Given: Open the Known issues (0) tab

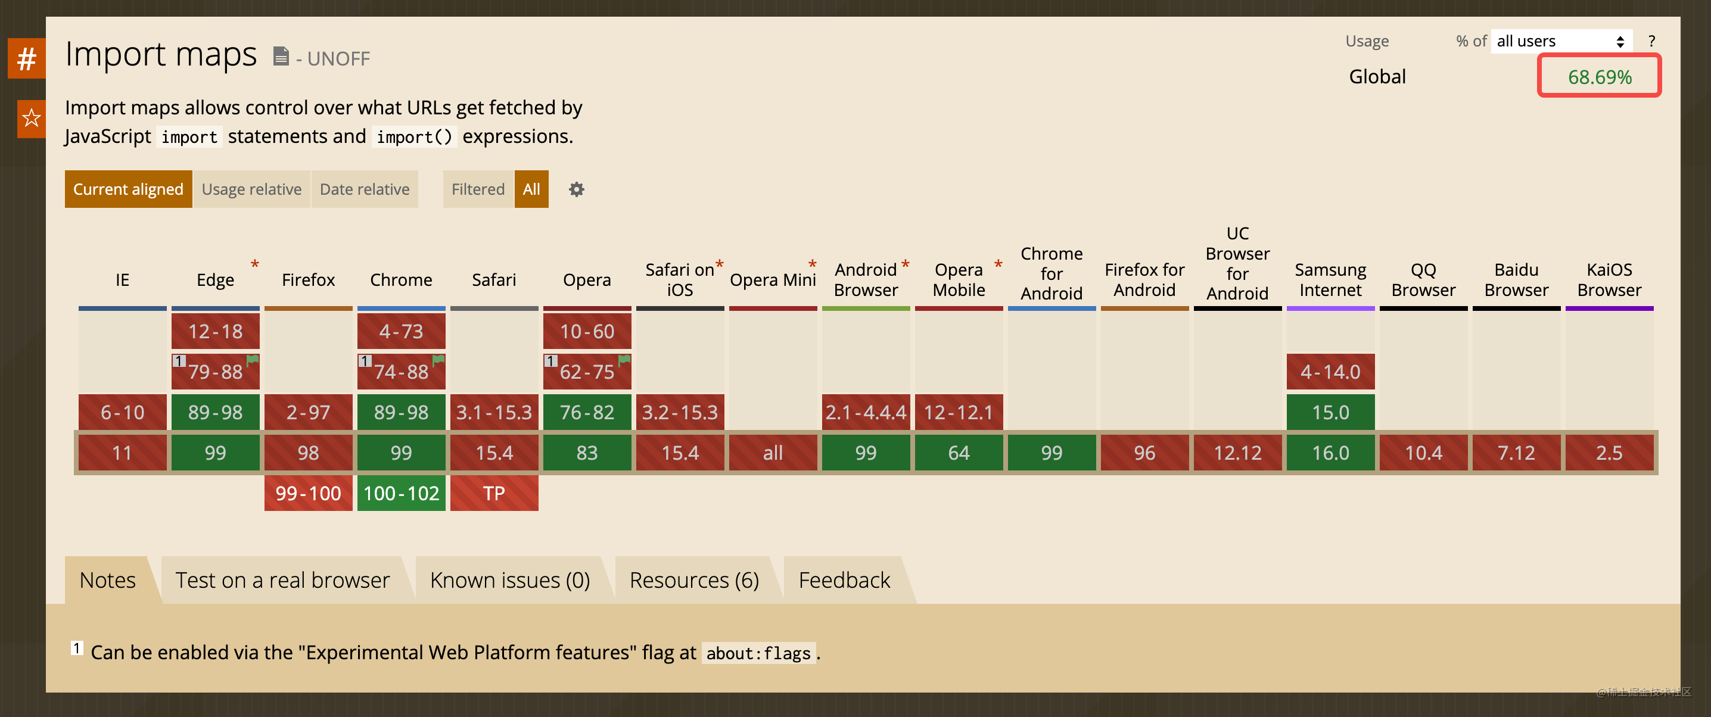Looking at the screenshot, I should point(509,580).
